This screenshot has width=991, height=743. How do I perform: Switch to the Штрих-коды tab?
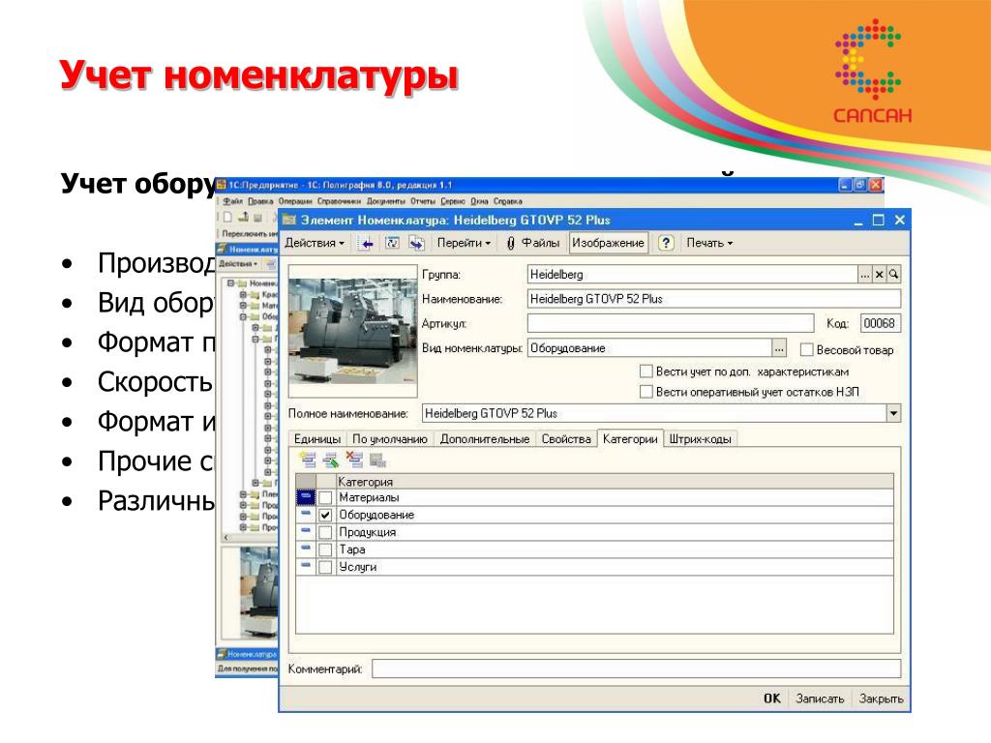(701, 439)
